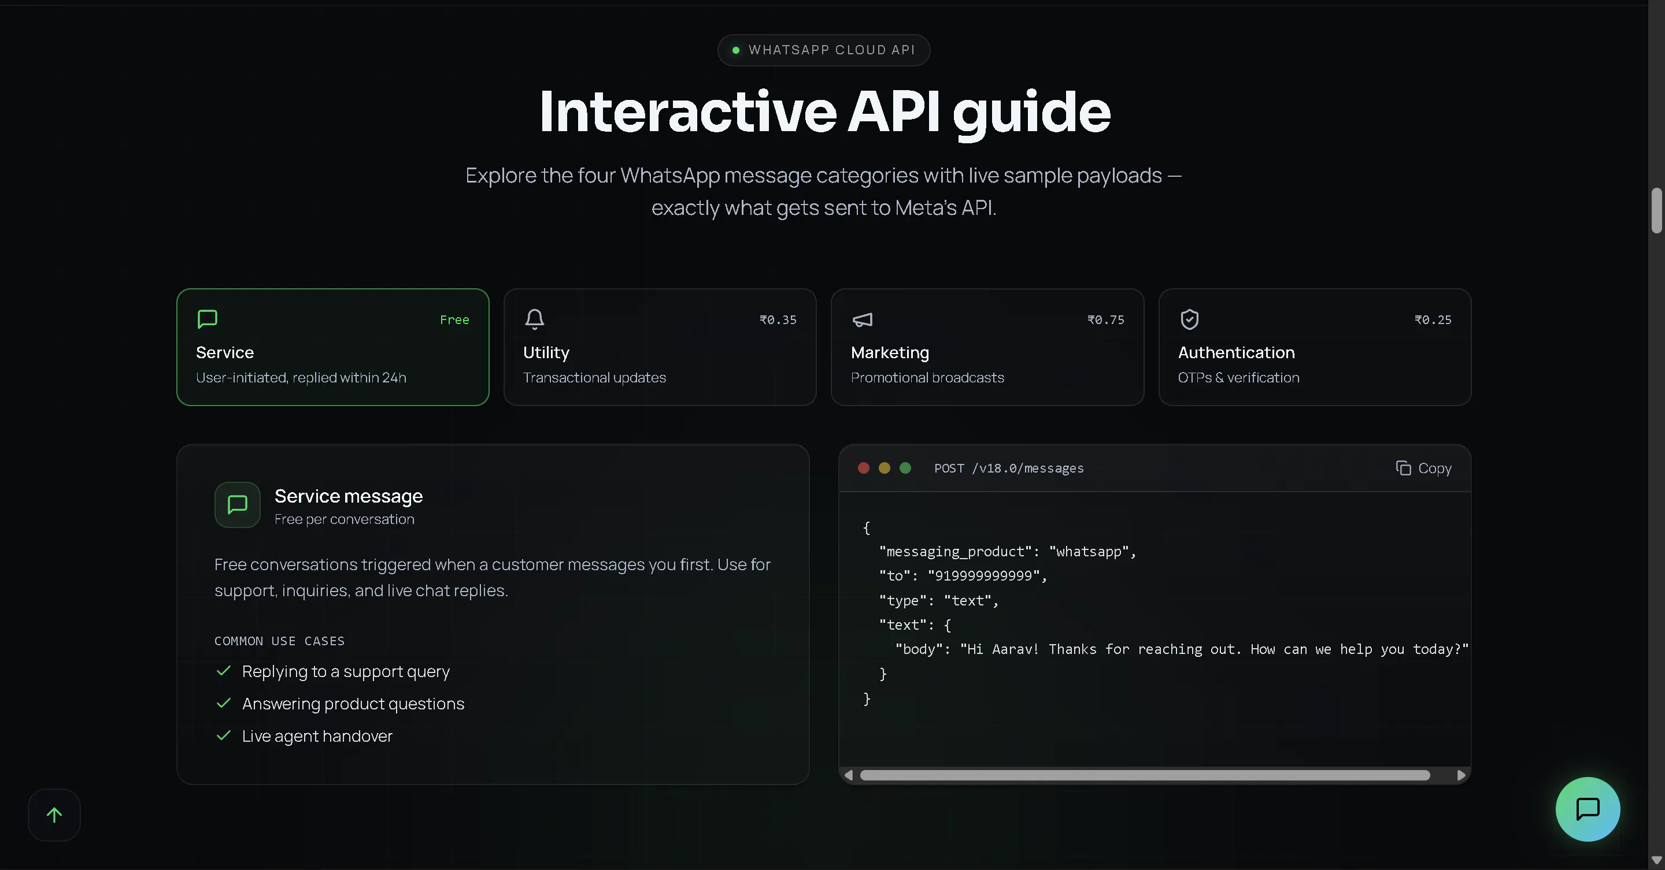Click the chat bubble icon on Service card
This screenshot has width=1665, height=870.
(207, 319)
